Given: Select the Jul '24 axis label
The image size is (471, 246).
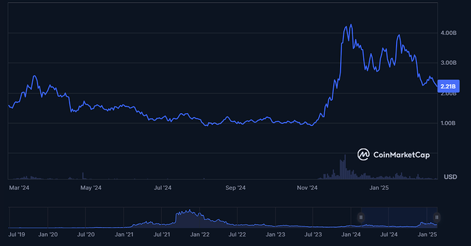Looking at the screenshot, I should click(x=162, y=188).
